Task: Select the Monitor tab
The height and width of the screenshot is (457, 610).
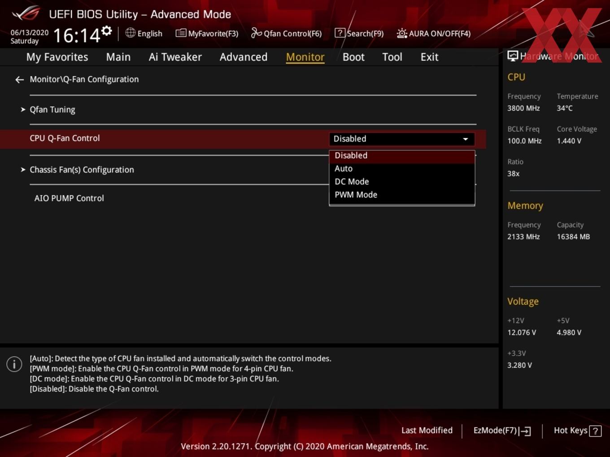Action: pyautogui.click(x=305, y=57)
